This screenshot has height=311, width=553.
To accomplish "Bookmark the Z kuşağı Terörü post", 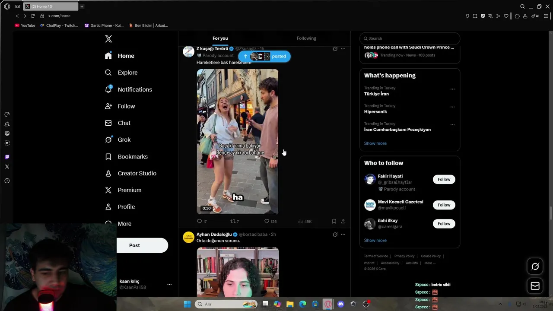I will point(334,221).
